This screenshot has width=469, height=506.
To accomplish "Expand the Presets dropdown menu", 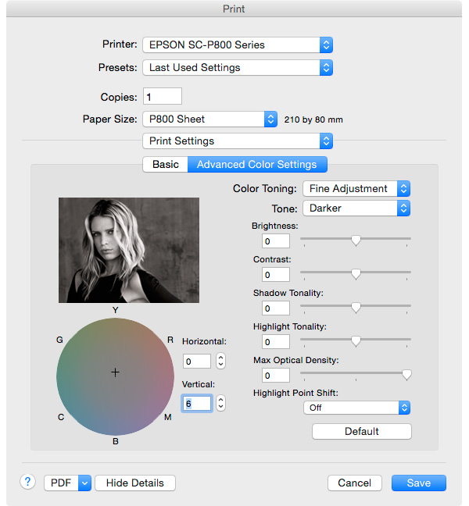I will 237,68.
